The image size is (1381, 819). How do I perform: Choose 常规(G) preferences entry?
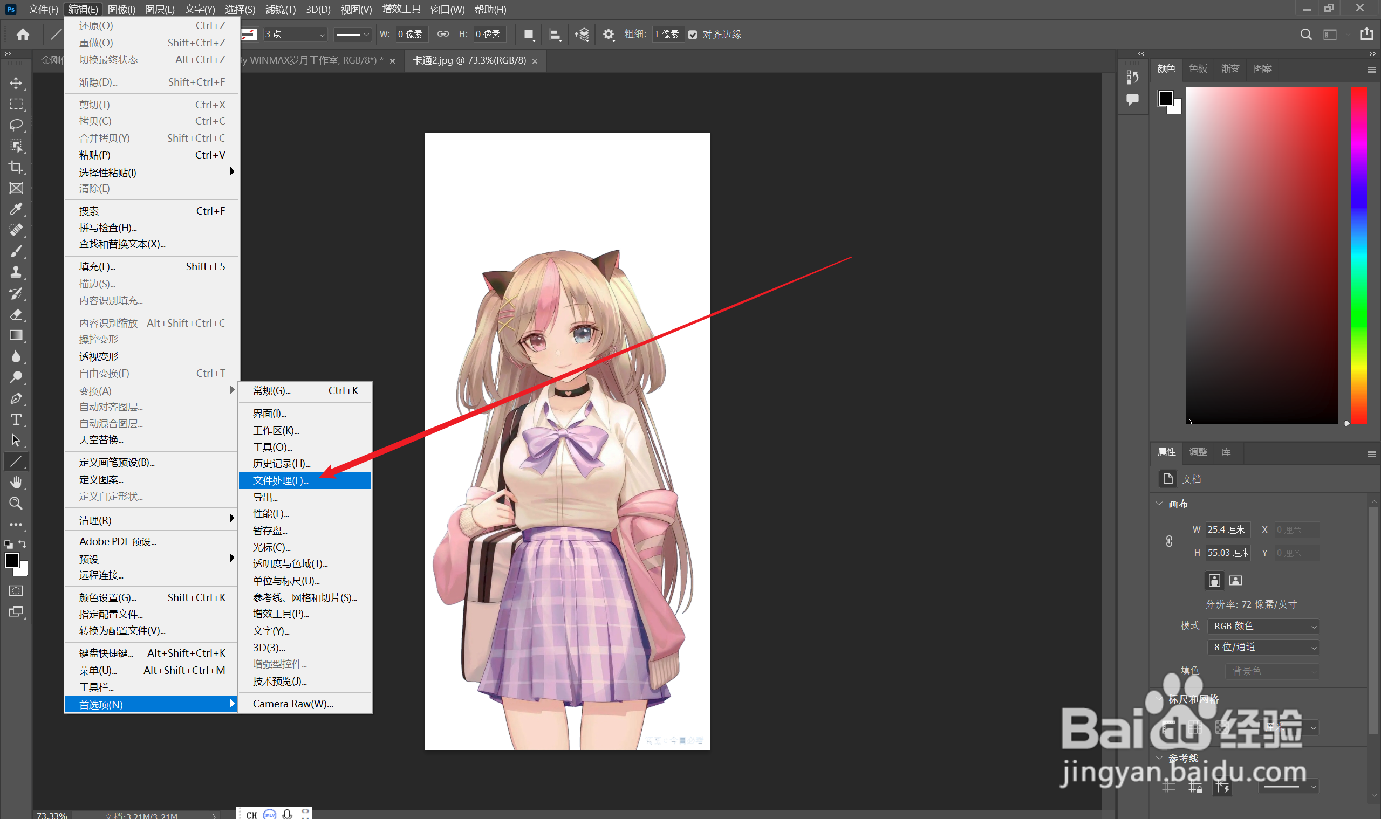pos(305,390)
